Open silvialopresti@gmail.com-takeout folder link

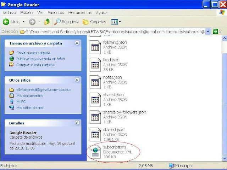[44, 90]
